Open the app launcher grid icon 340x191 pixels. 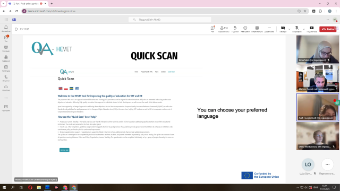6,20
